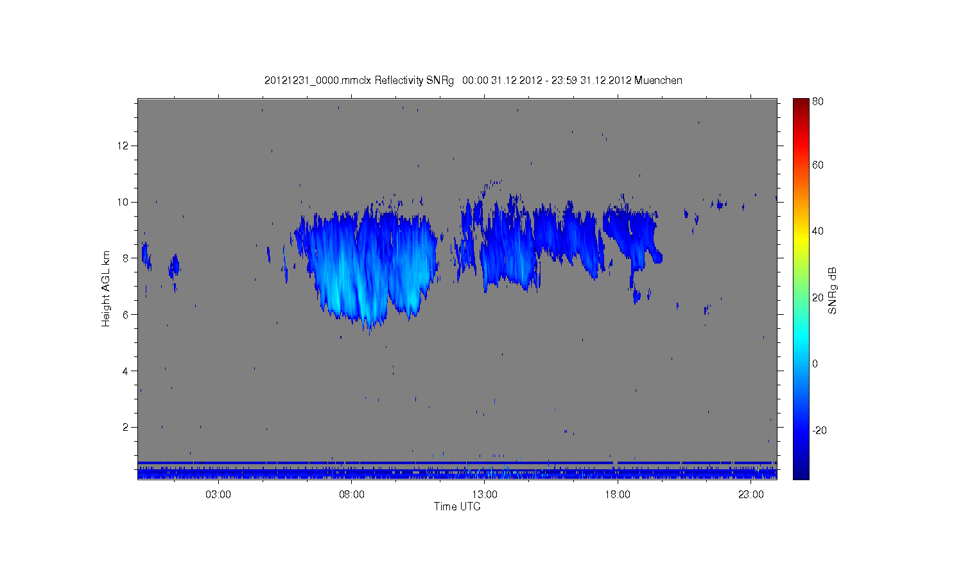Image resolution: width=963 pixels, height=577 pixels.
Task: Click the colorbar value 40
Action: tap(818, 231)
